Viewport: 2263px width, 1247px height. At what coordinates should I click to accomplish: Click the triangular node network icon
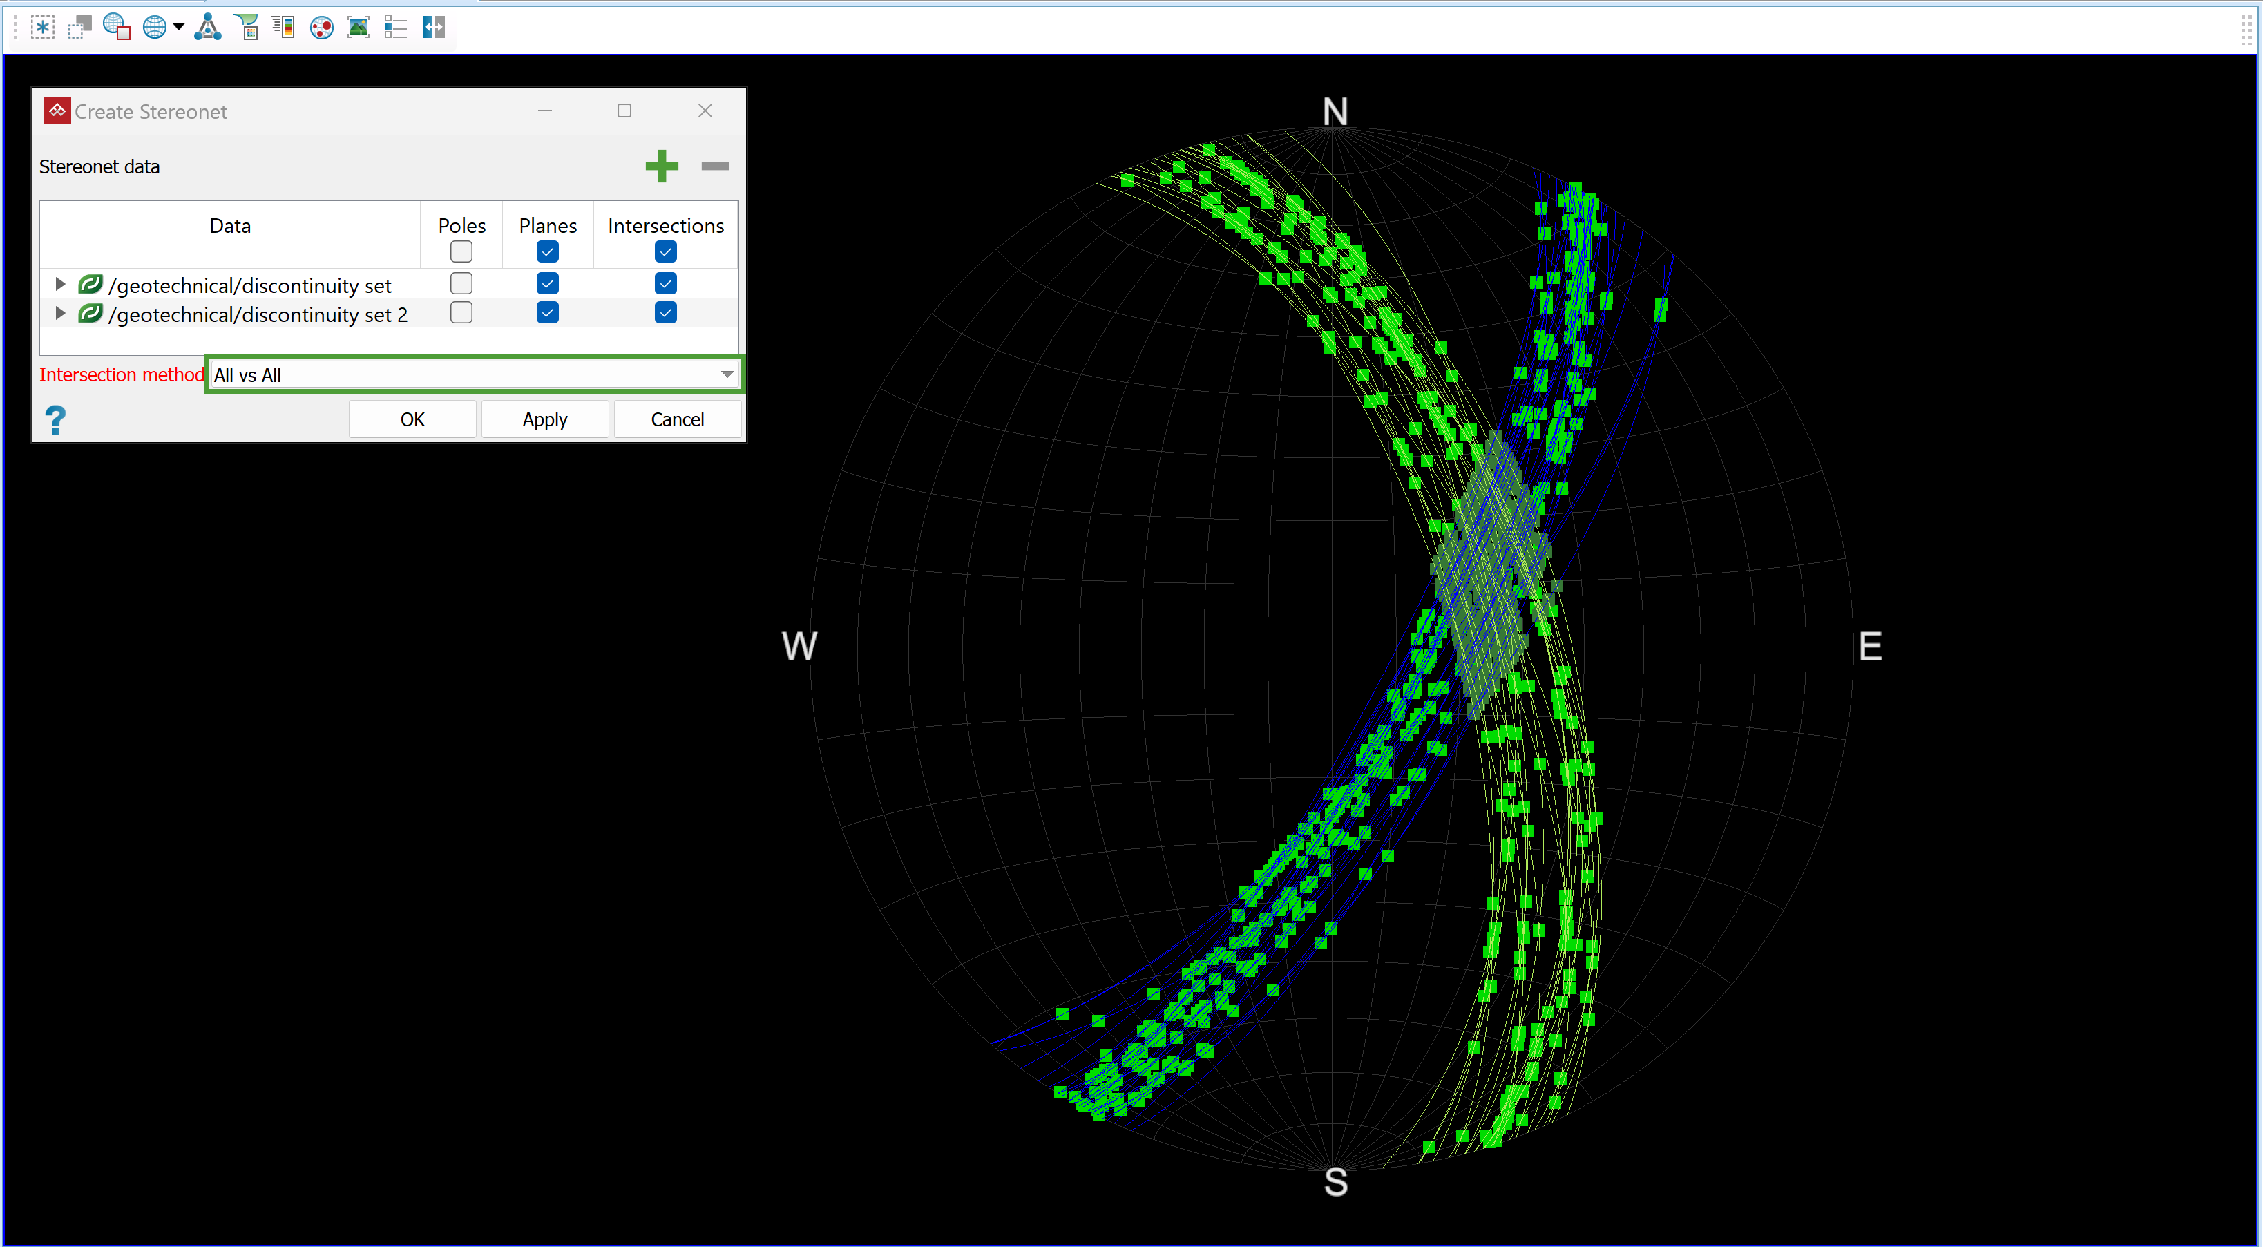tap(208, 27)
